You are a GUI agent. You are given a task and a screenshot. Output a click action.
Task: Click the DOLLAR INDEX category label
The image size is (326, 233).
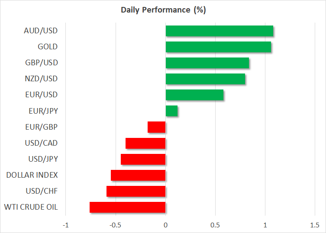(32, 175)
